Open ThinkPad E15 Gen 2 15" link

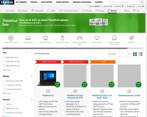pos(102,97)
